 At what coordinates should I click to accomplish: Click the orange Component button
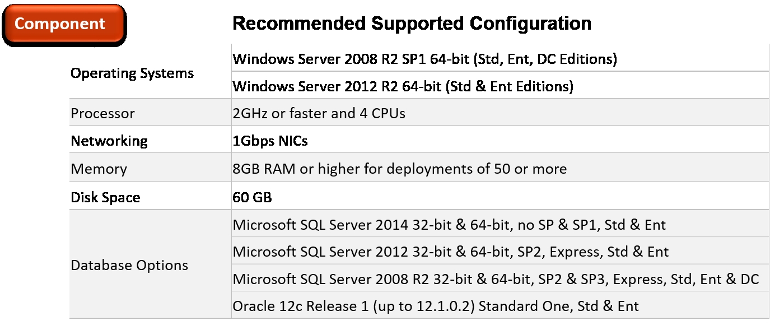point(63,24)
